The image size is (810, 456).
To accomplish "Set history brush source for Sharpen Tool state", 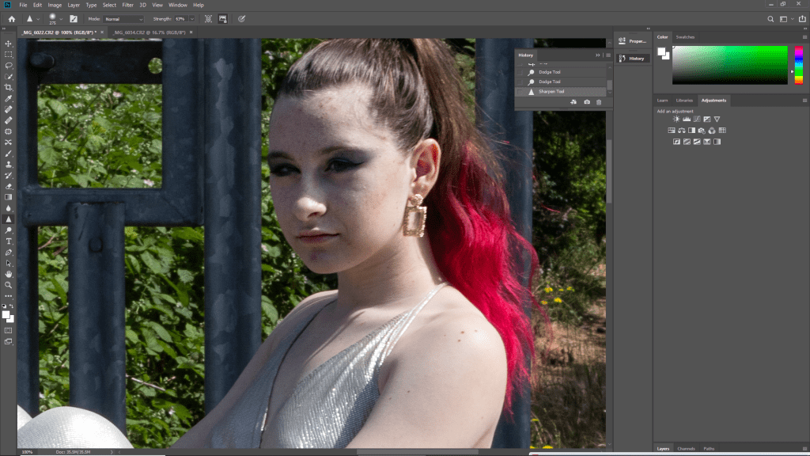I will click(x=520, y=92).
